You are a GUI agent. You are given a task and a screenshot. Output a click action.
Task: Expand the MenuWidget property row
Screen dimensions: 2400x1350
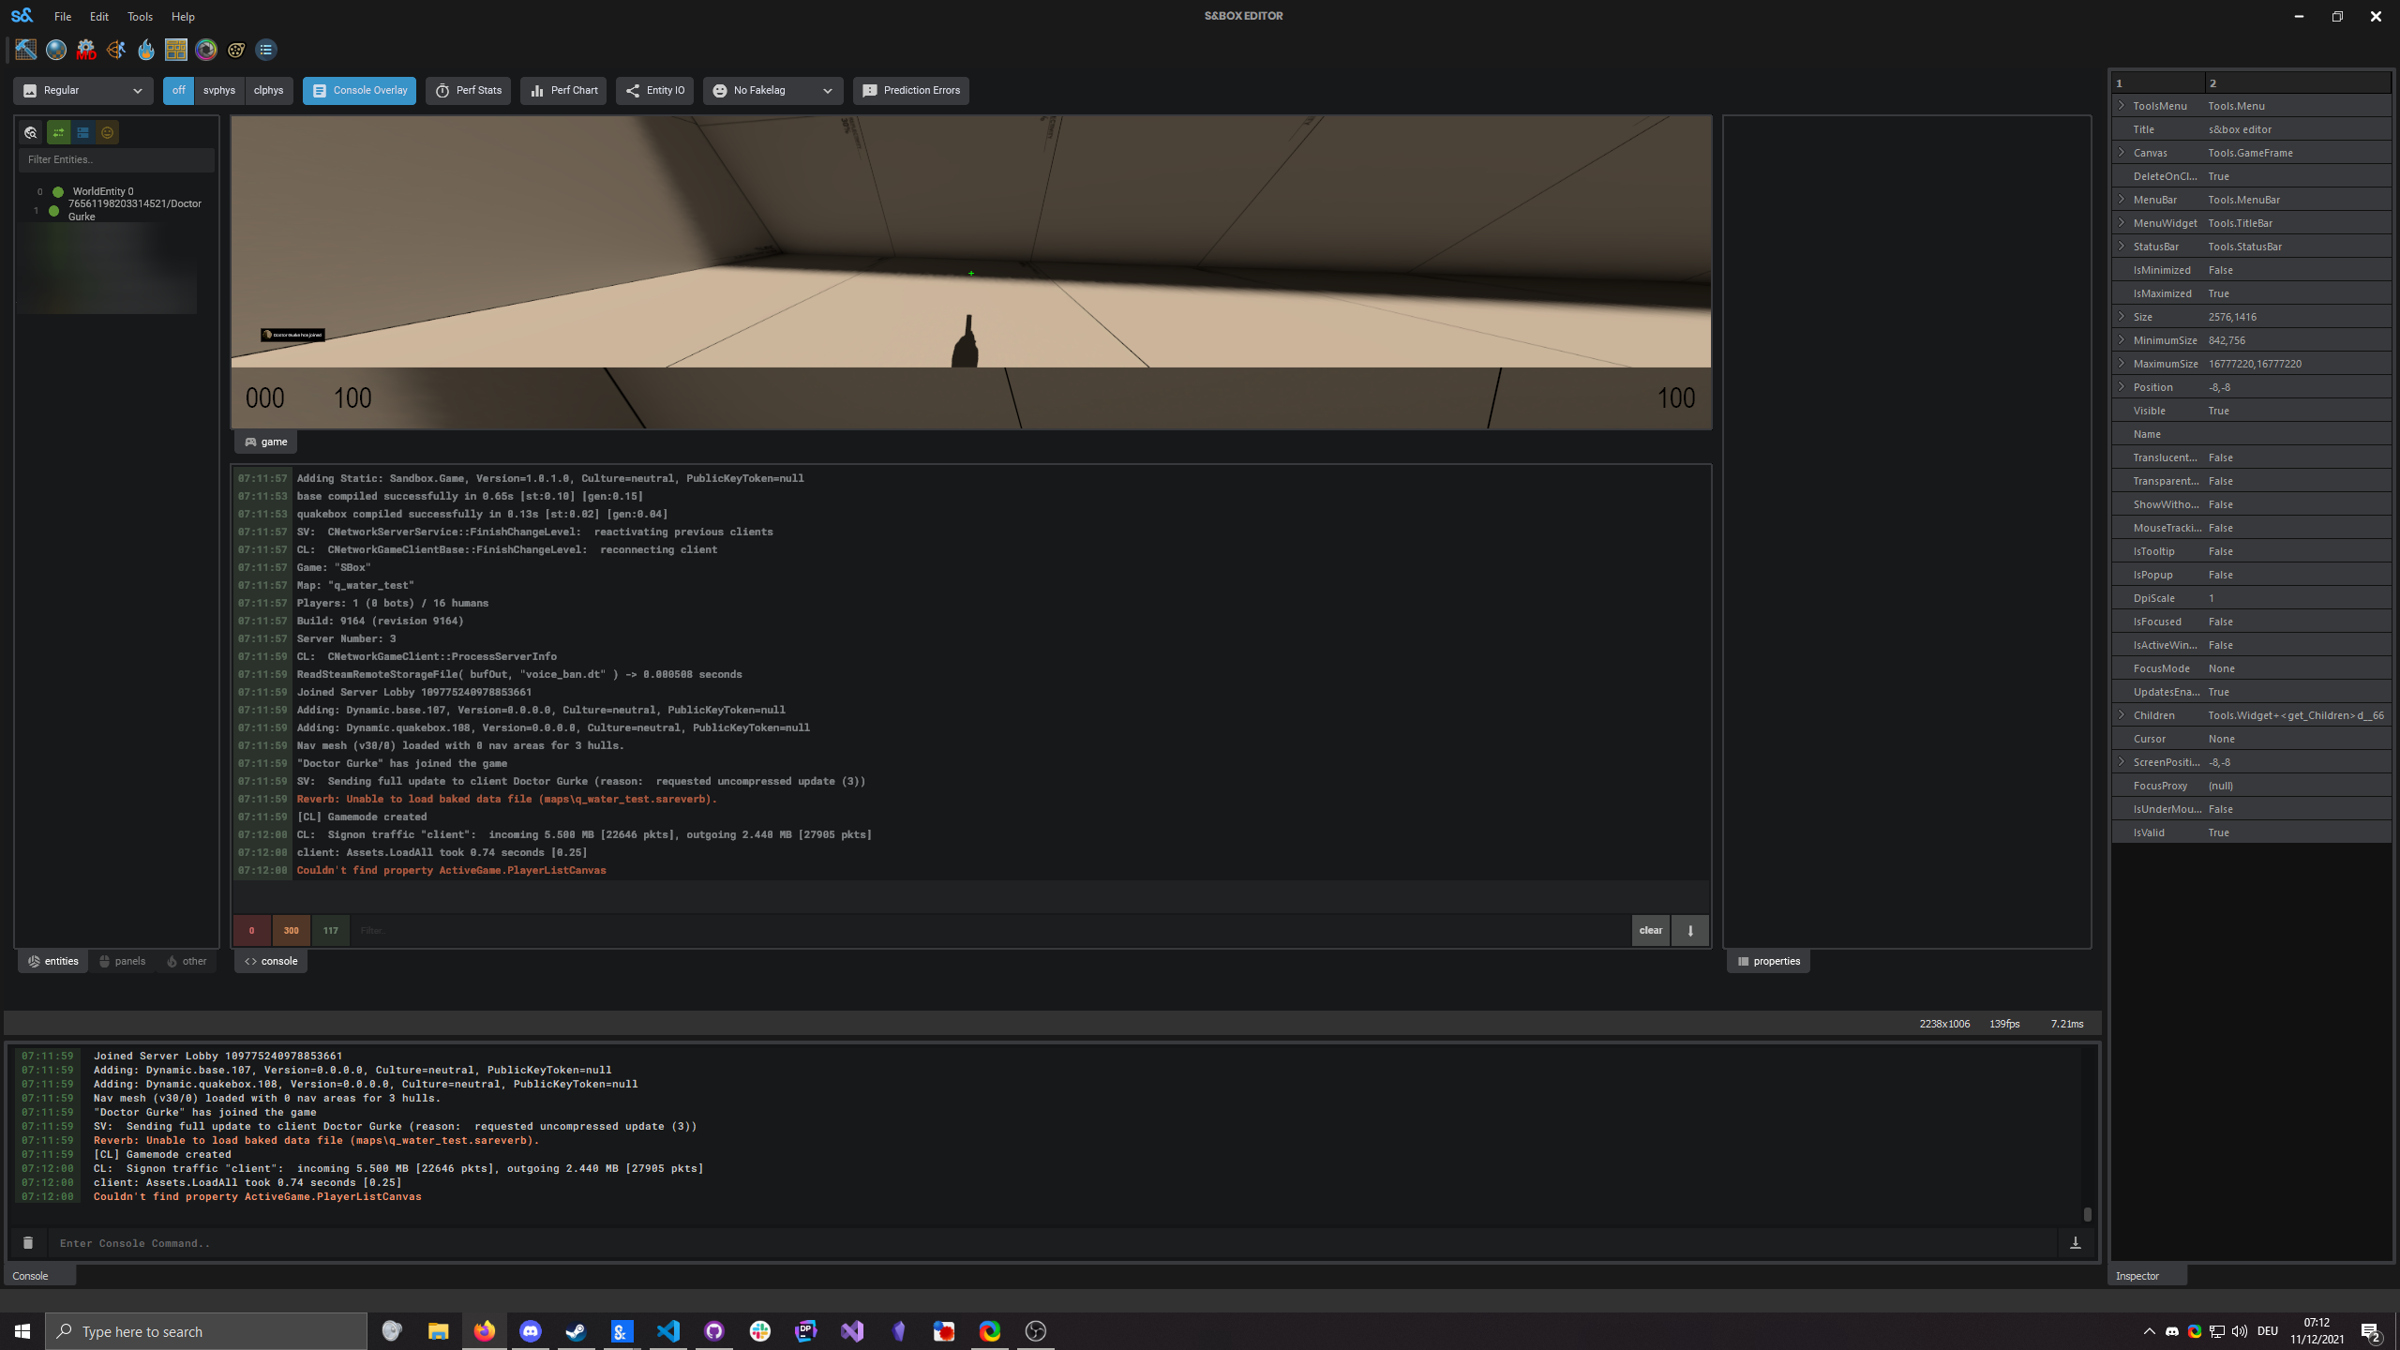[2122, 222]
